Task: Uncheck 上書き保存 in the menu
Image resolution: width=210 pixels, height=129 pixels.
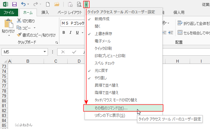Action: point(124,34)
